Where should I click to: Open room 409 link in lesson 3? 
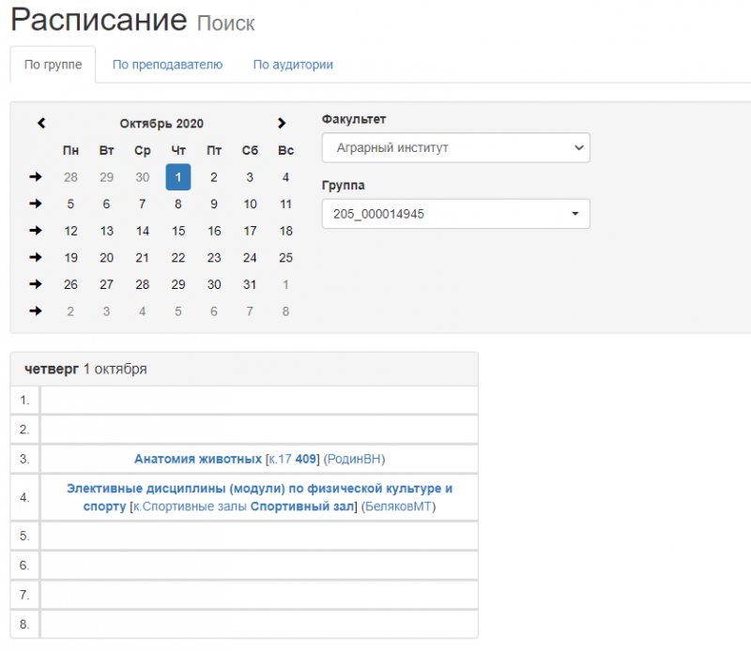pos(306,459)
